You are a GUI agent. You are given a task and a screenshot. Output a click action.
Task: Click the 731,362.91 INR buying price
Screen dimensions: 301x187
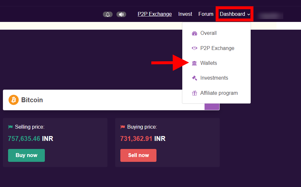pyautogui.click(x=143, y=139)
